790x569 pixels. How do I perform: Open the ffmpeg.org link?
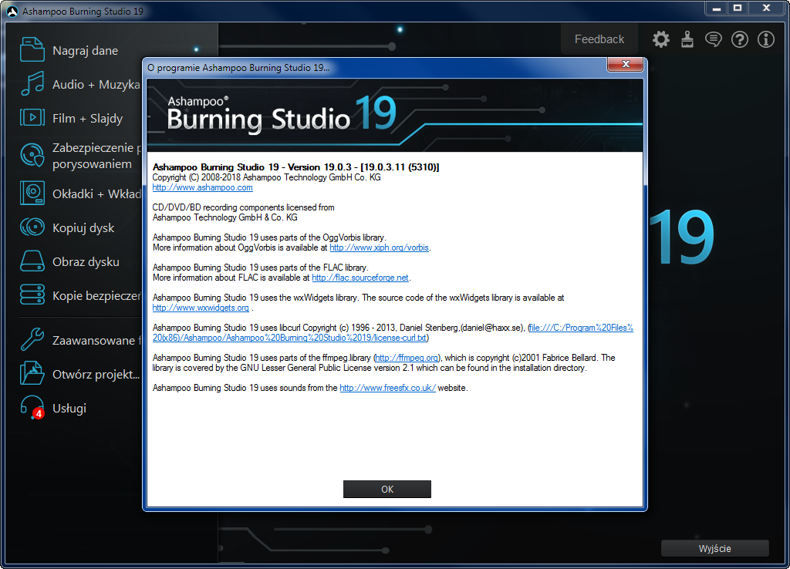coord(407,358)
